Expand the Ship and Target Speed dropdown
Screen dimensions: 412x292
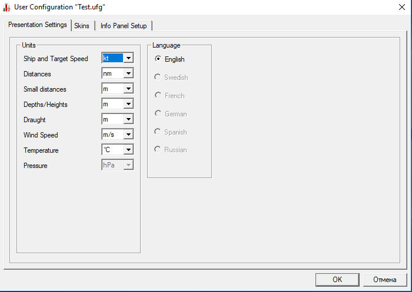(x=128, y=58)
